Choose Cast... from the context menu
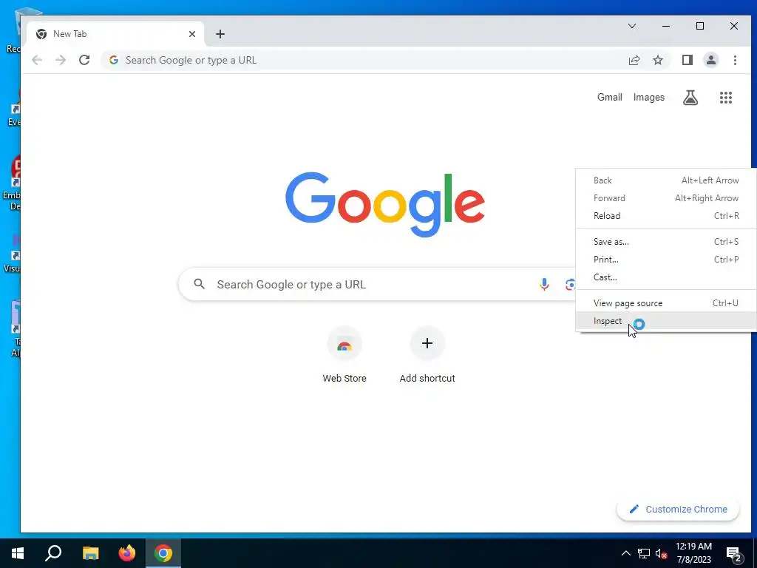 point(666,277)
